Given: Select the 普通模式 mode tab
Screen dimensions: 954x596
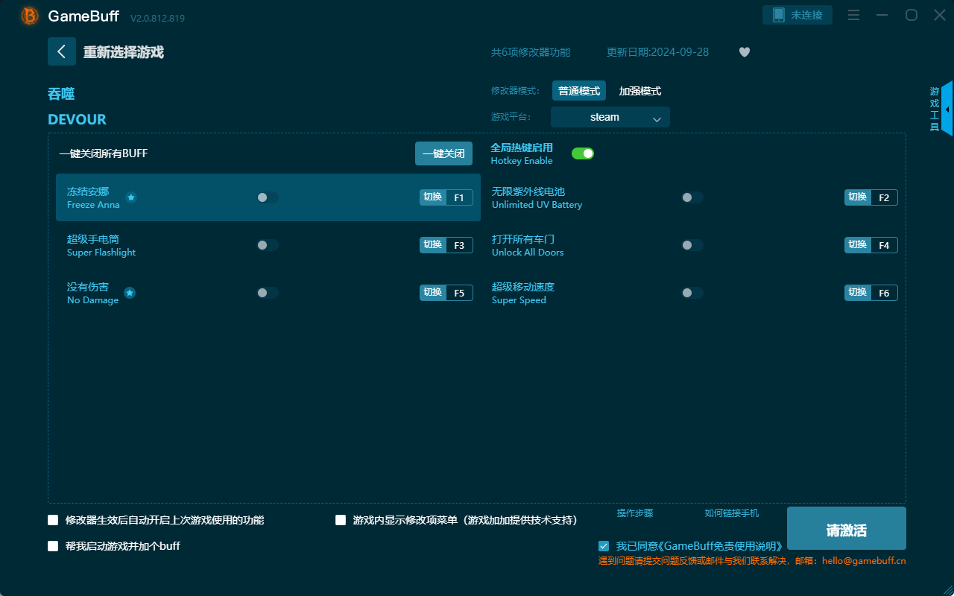Looking at the screenshot, I should coord(578,90).
